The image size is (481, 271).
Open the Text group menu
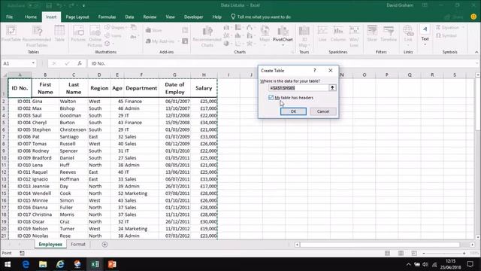coord(425,35)
